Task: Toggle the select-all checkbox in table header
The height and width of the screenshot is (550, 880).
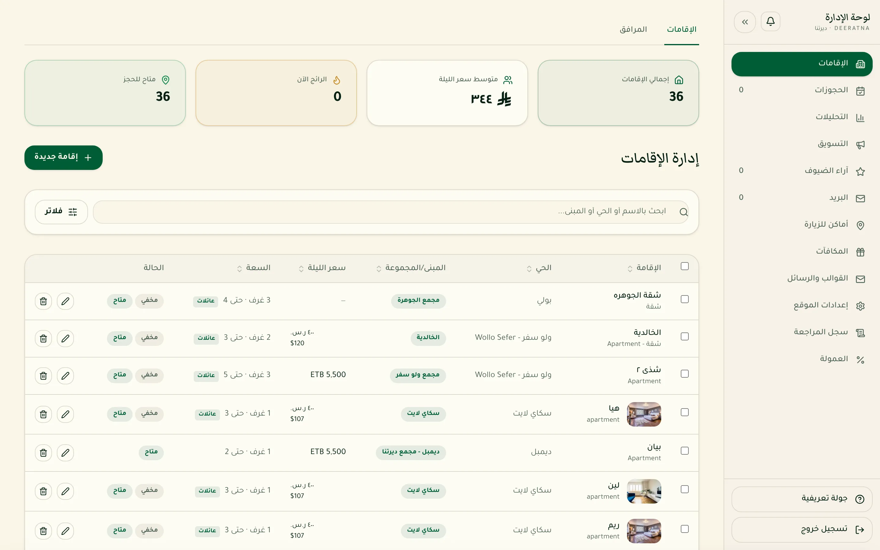Action: coord(684,266)
